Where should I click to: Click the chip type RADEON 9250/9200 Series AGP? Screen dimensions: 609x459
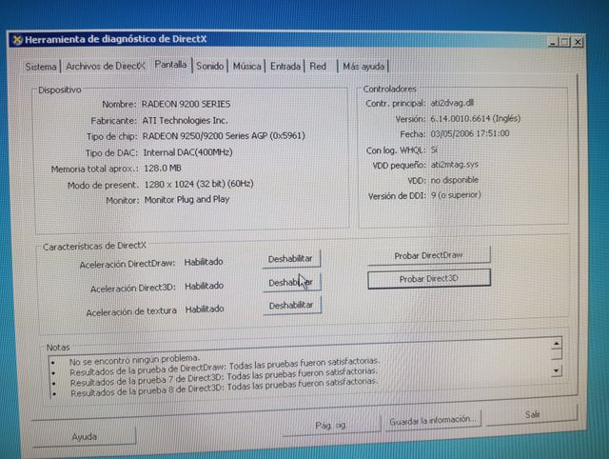pos(224,136)
